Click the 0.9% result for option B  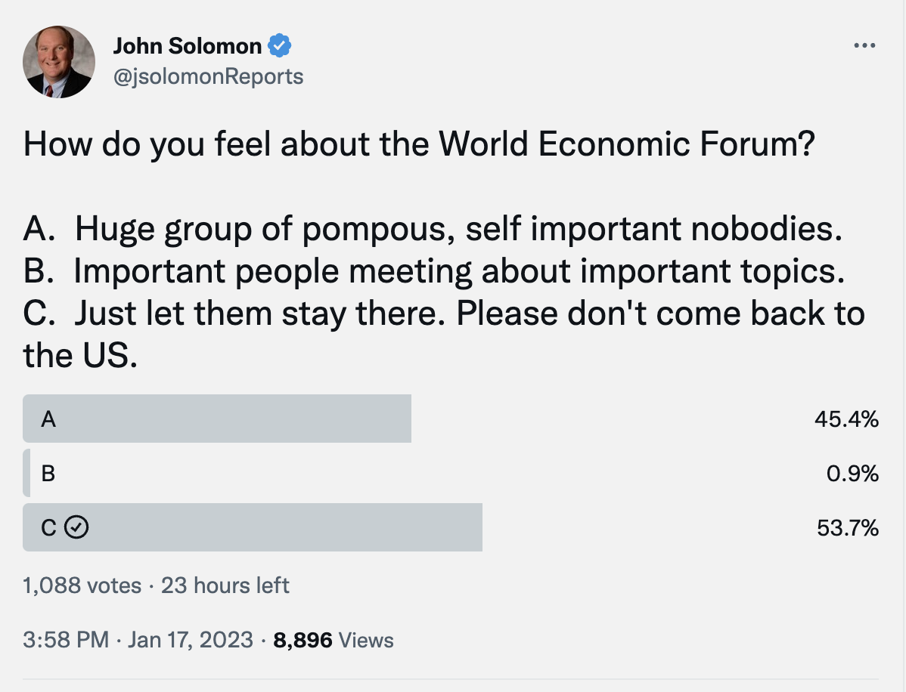[852, 473]
